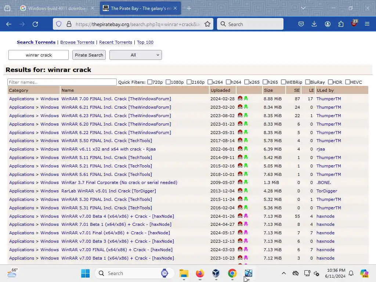
Task: Expand the list all tabs chevron
Action: (303, 8)
